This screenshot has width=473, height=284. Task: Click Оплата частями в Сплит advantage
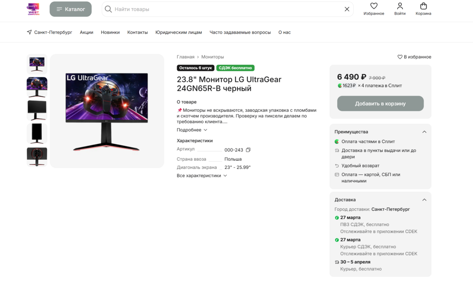(x=365, y=142)
